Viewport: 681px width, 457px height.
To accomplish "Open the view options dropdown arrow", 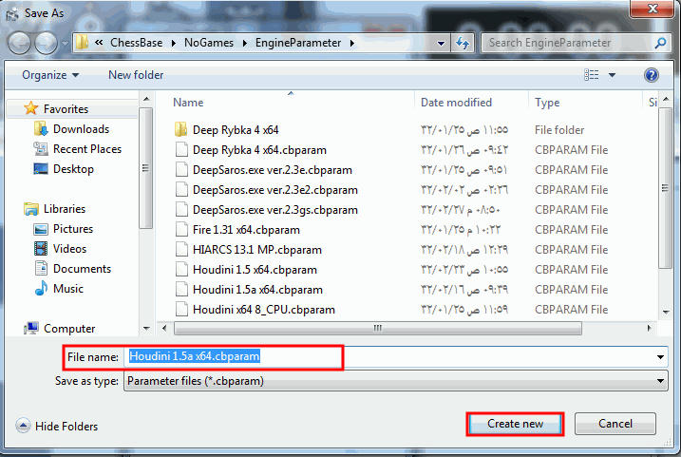I will [612, 75].
